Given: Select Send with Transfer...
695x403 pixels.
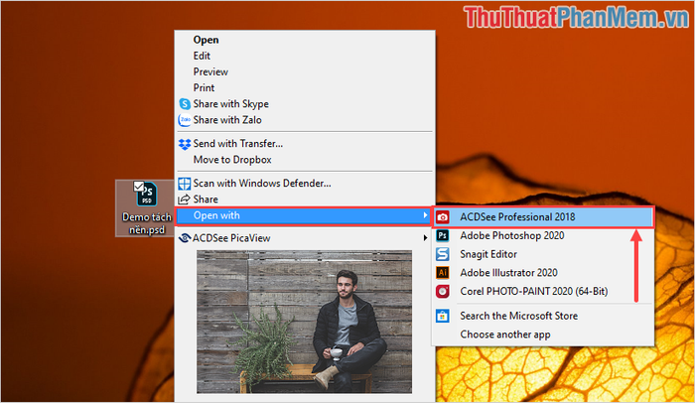Looking at the screenshot, I should pos(305,144).
